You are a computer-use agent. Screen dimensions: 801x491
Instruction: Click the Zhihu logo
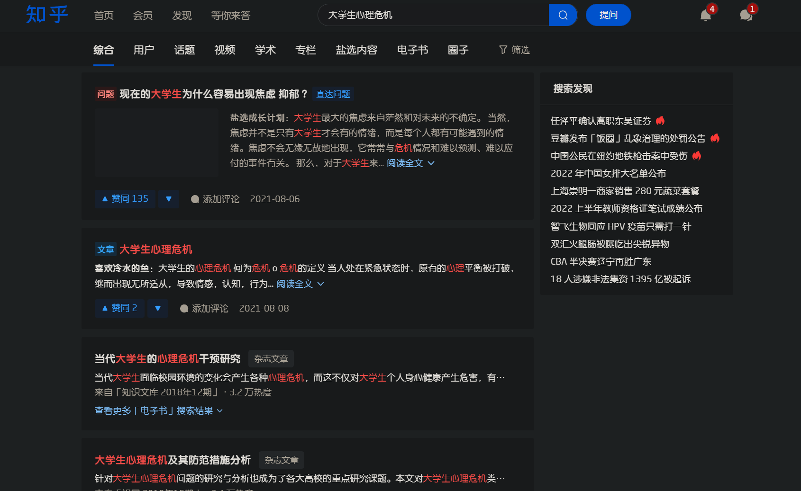[46, 15]
